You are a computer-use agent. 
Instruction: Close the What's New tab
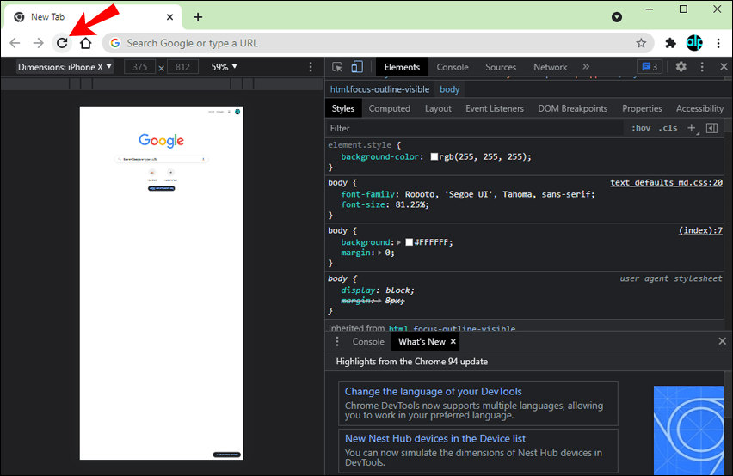(x=453, y=342)
